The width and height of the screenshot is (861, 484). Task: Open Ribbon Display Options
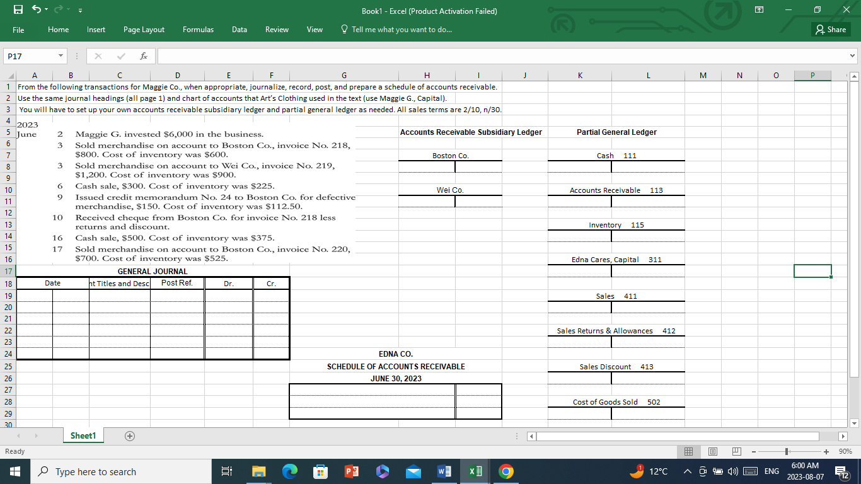(x=759, y=9)
